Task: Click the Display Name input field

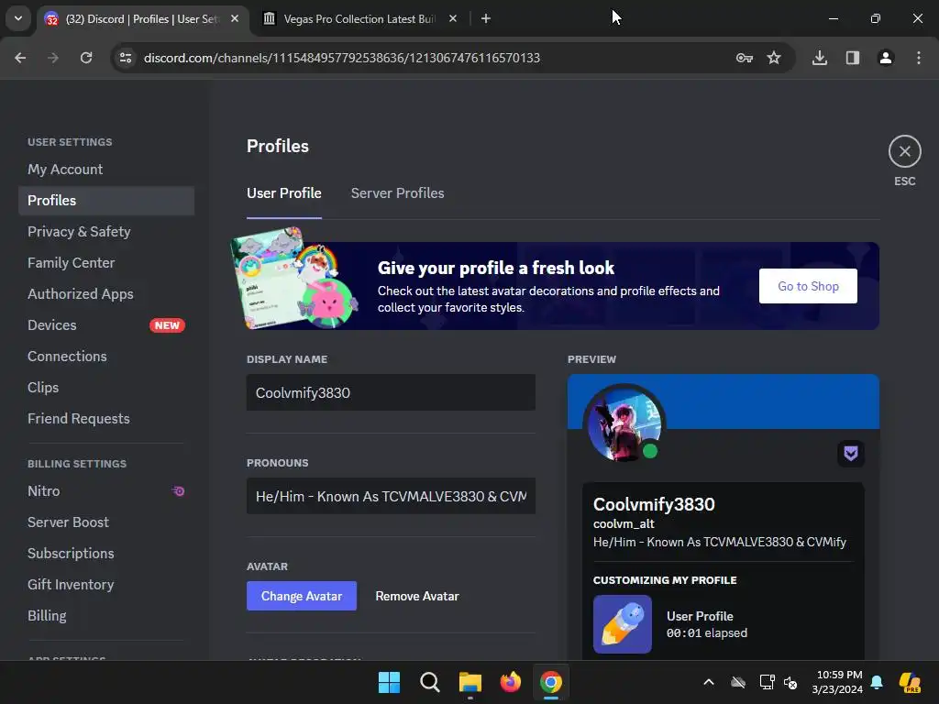Action: [391, 392]
